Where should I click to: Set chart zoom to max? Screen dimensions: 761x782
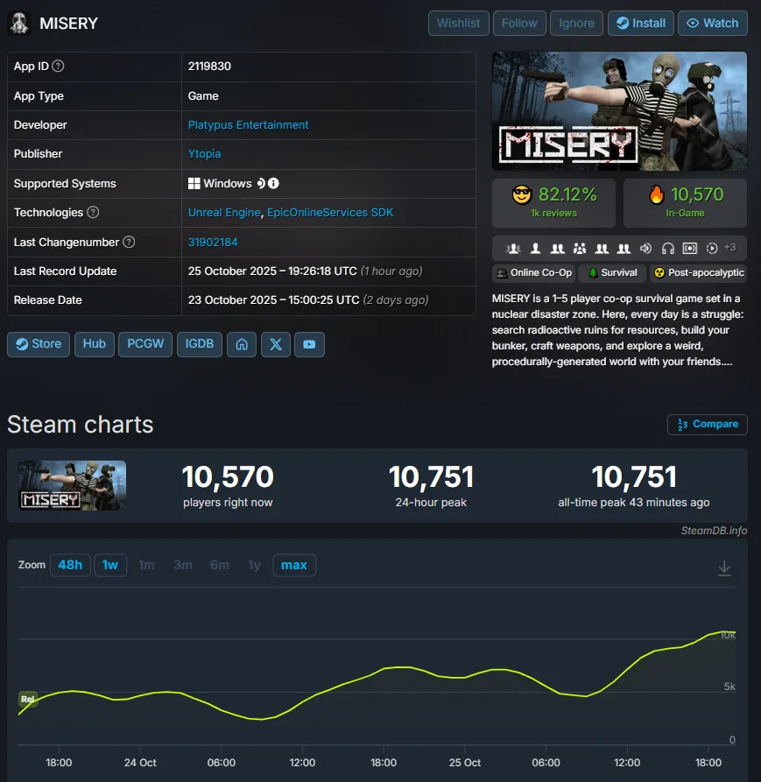(294, 565)
